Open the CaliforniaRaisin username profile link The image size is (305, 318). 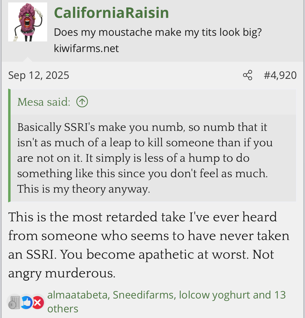click(111, 13)
